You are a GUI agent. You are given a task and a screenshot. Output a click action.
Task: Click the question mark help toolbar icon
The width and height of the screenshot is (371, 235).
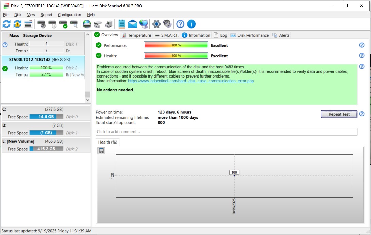click(x=180, y=24)
